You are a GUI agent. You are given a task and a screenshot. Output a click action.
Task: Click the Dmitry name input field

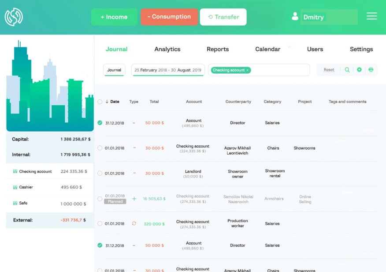tap(330, 16)
